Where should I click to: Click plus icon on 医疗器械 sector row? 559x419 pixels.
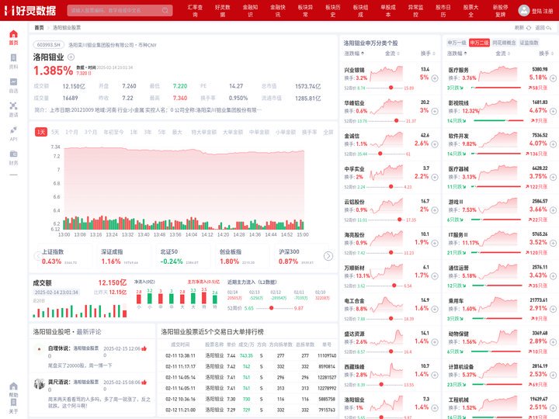point(553,177)
